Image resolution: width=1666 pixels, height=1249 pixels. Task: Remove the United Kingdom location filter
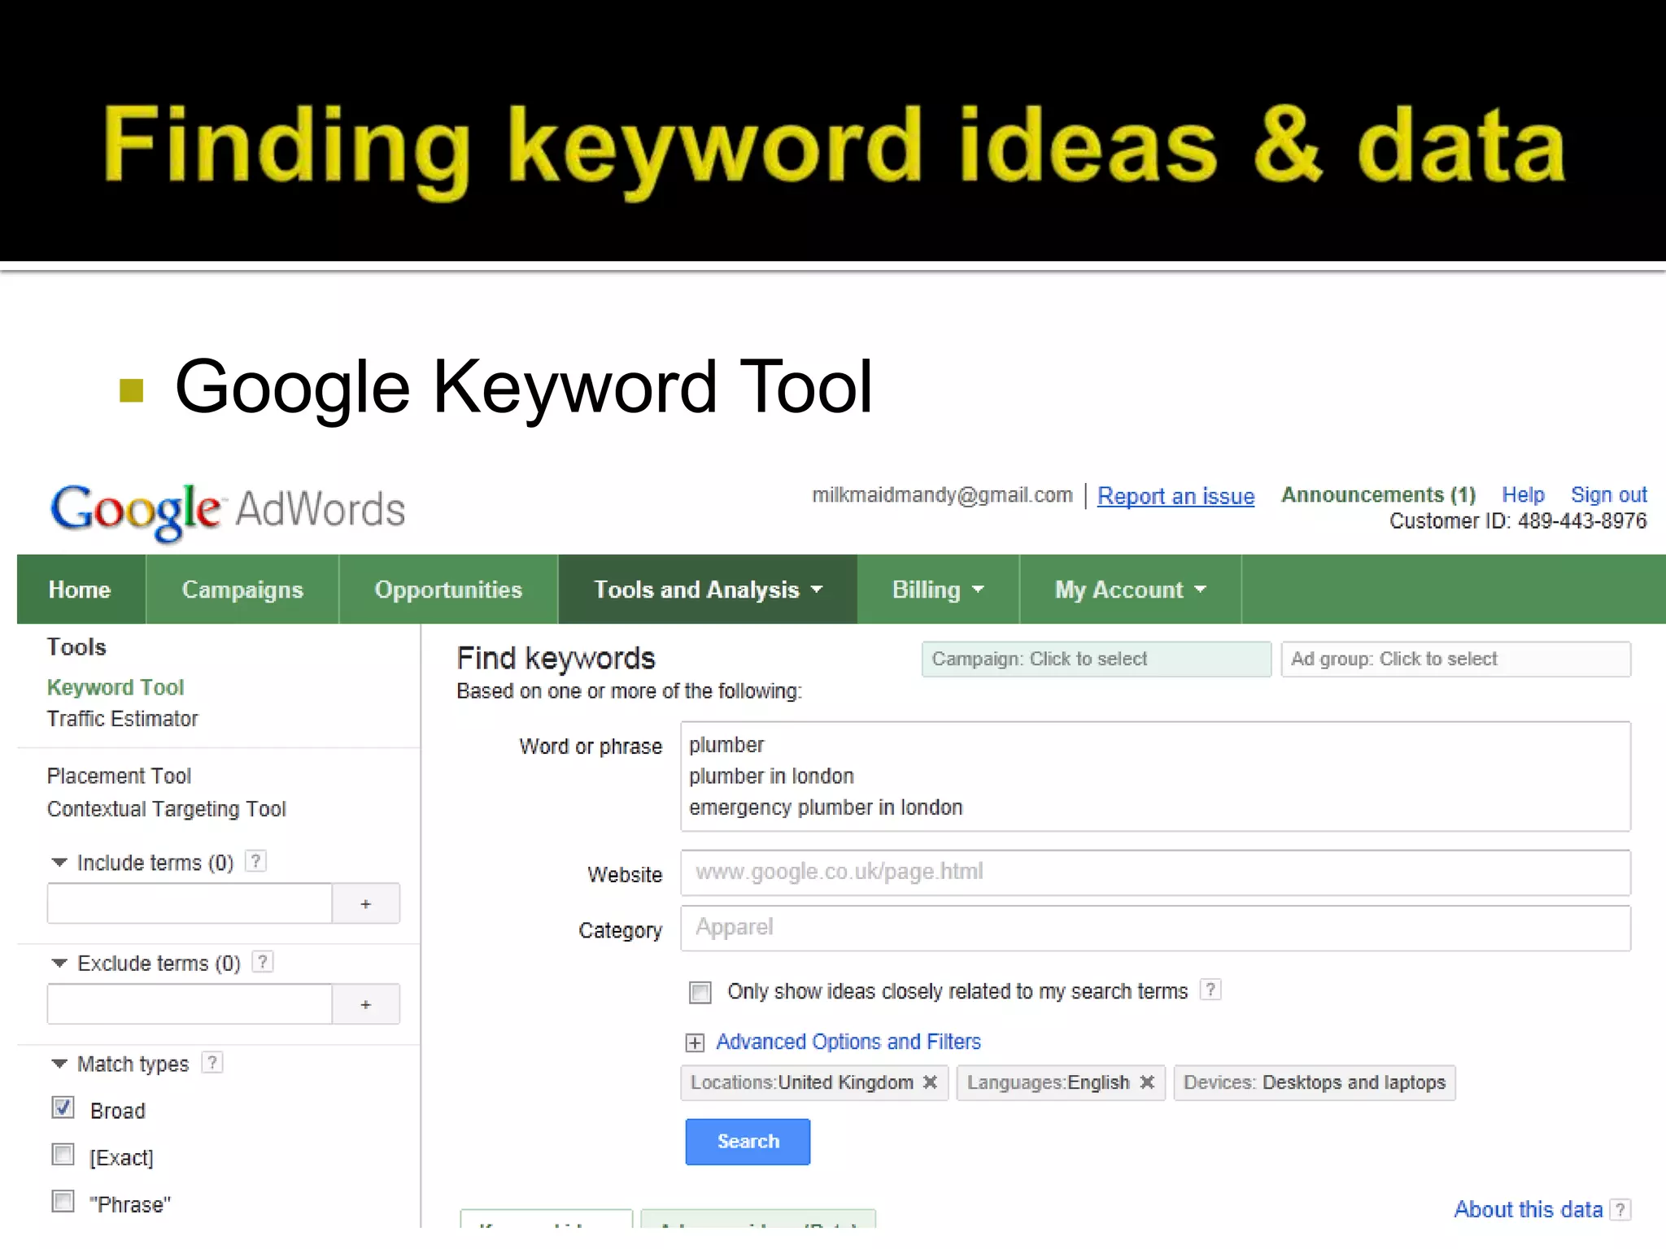930,1082
